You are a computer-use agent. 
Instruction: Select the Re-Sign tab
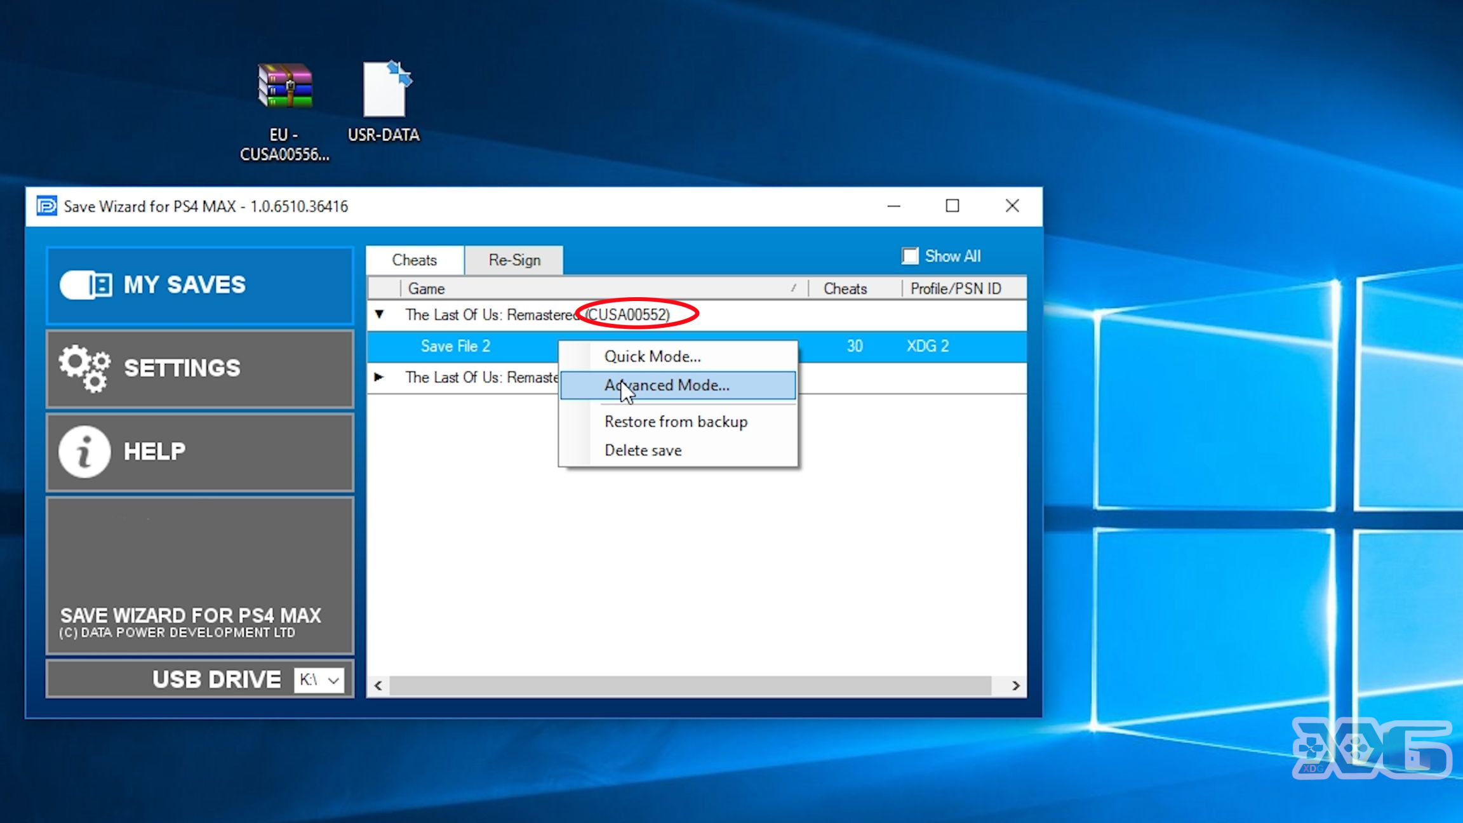514,260
